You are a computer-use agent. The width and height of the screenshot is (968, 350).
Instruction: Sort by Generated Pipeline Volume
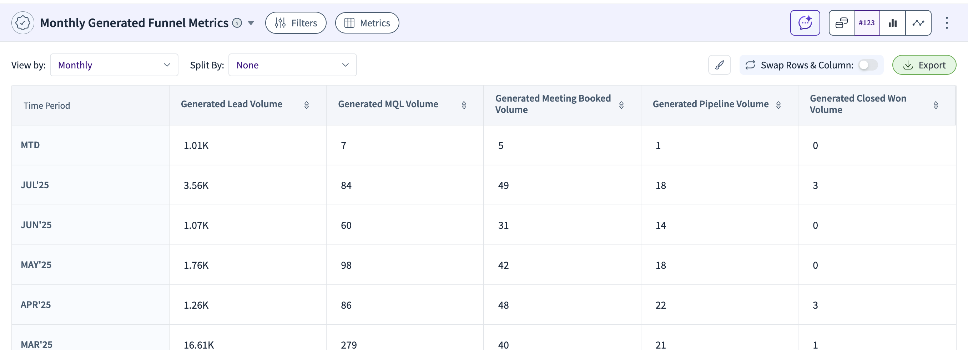click(x=778, y=105)
